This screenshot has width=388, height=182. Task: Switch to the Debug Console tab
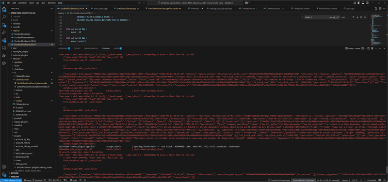tap(91, 48)
